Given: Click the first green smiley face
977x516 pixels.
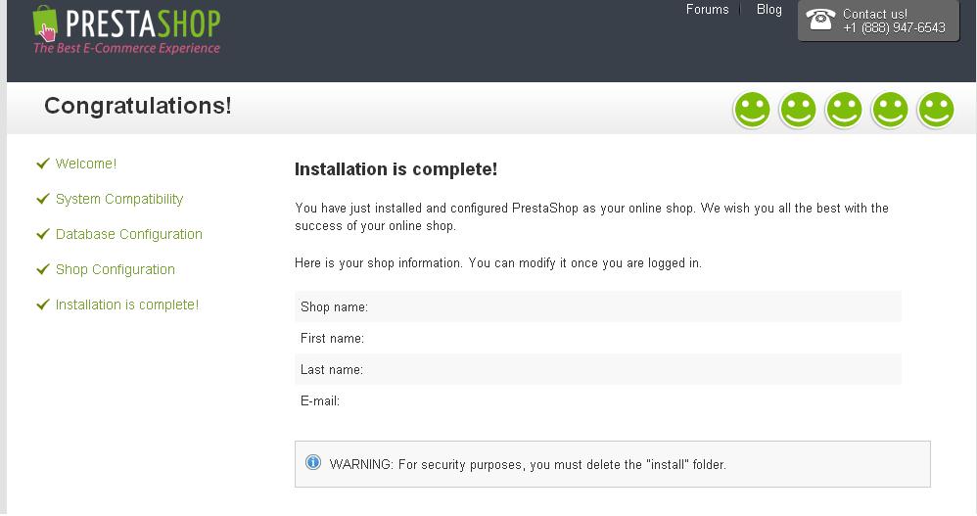Looking at the screenshot, I should click(x=752, y=110).
